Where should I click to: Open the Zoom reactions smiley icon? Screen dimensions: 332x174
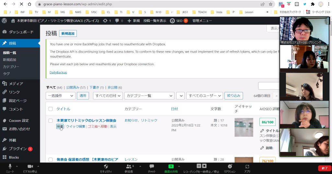[230, 166]
